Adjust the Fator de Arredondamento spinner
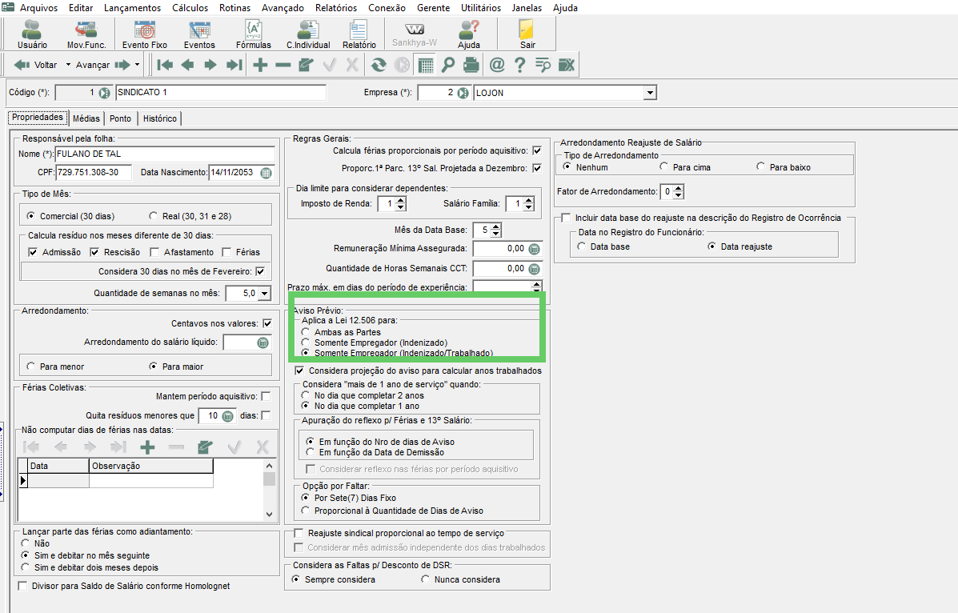Viewport: 958px width, 613px height. (x=678, y=192)
